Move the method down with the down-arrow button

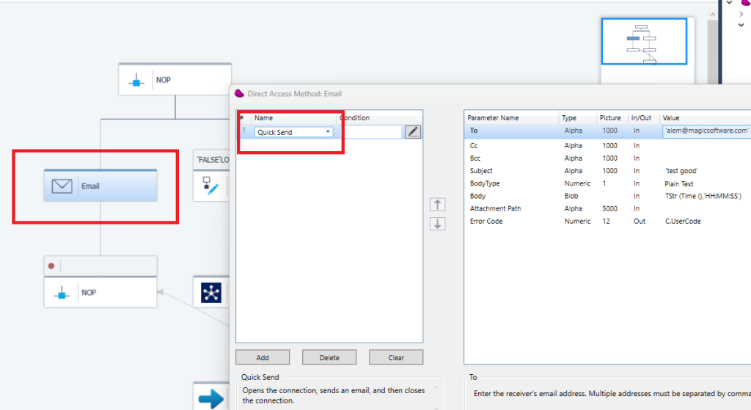(x=438, y=224)
